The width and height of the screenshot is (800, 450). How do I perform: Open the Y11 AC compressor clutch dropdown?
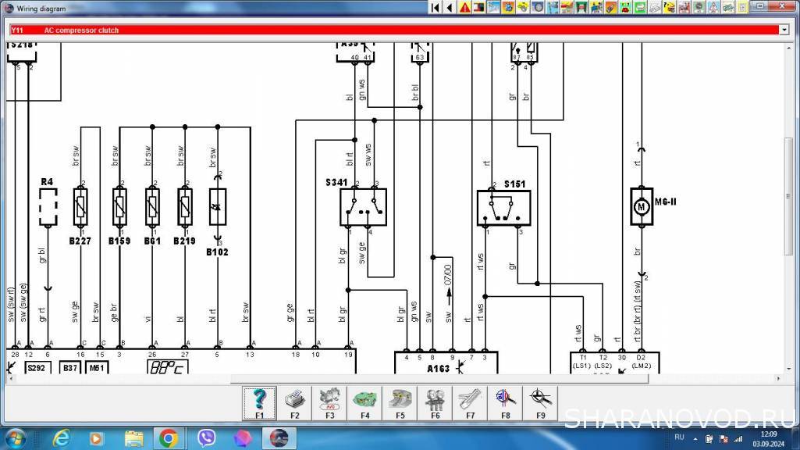click(x=784, y=30)
